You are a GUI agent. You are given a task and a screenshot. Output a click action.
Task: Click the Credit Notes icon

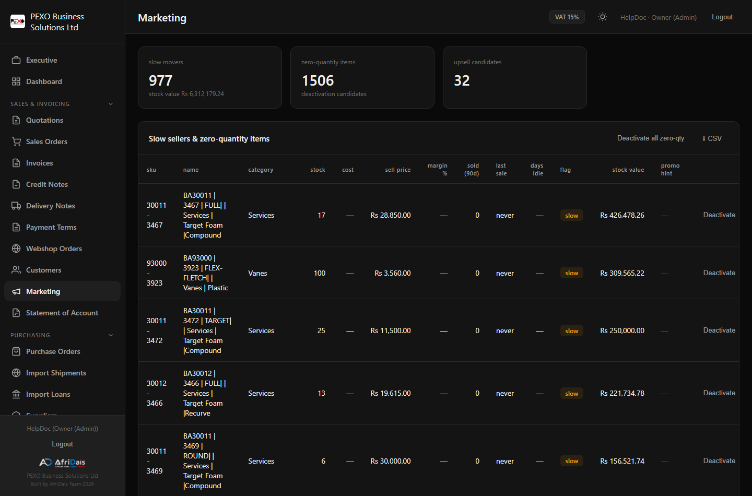(16, 184)
